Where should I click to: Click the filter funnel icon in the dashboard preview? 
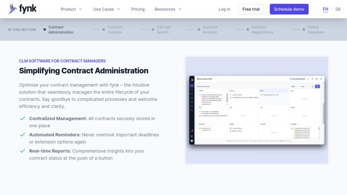pyautogui.click(x=312, y=79)
